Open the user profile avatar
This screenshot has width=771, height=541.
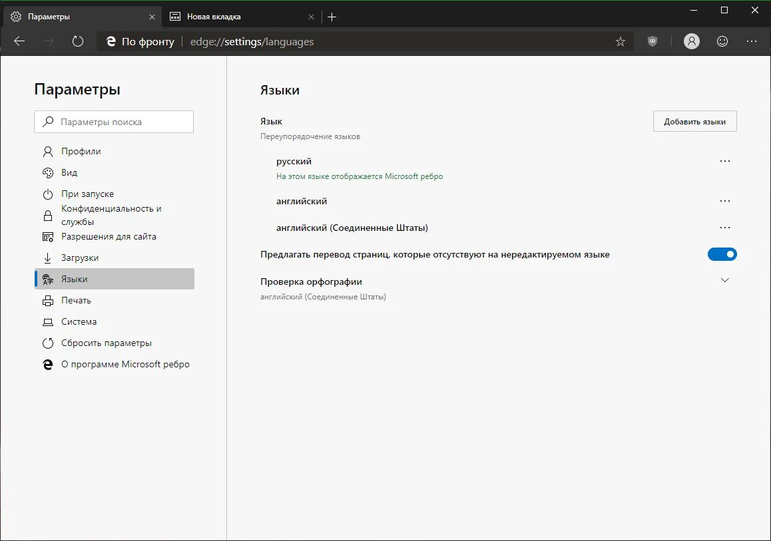[x=691, y=41]
